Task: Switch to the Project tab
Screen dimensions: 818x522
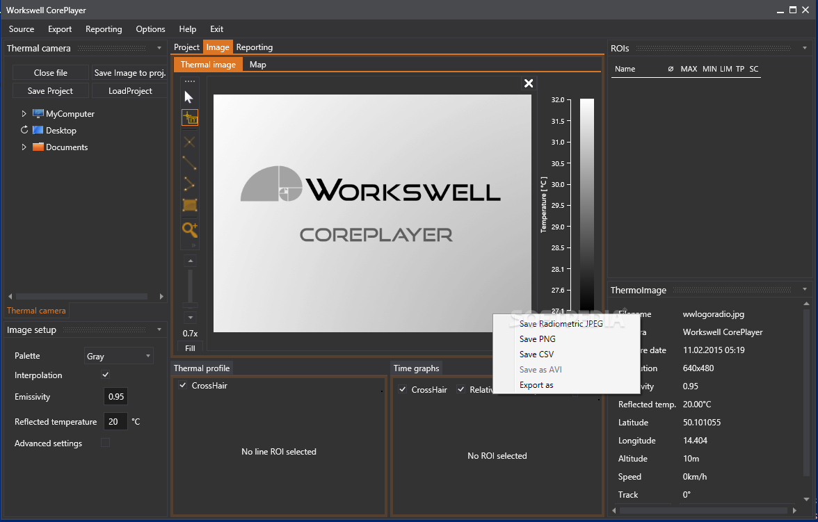Action: 186,47
